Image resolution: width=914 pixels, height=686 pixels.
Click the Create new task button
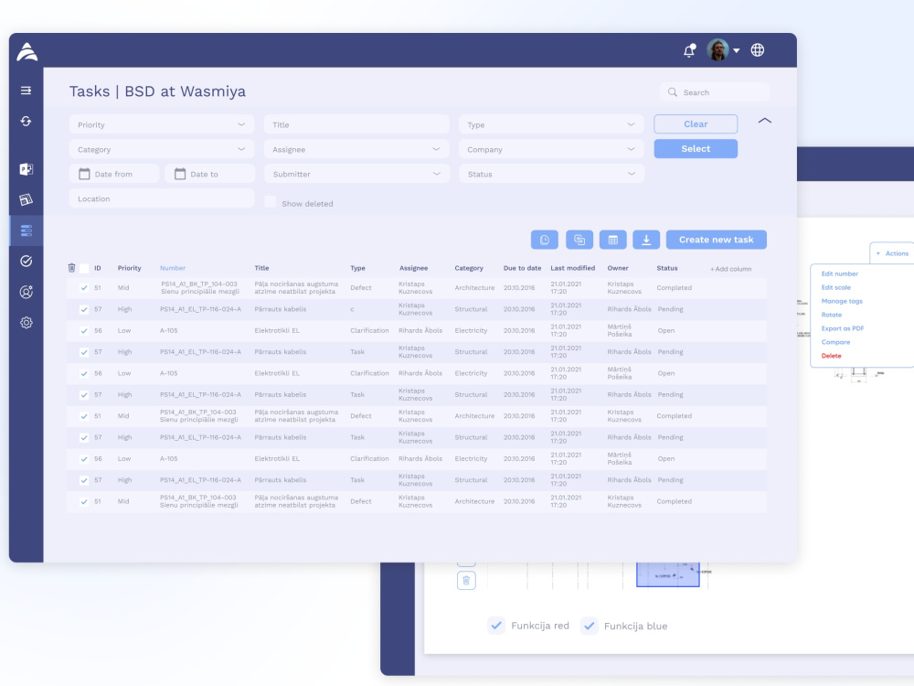(x=716, y=240)
